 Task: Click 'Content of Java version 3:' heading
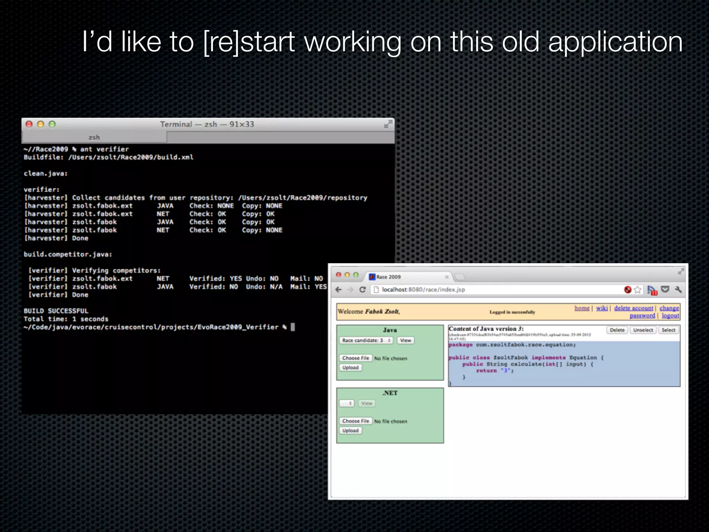(x=486, y=329)
